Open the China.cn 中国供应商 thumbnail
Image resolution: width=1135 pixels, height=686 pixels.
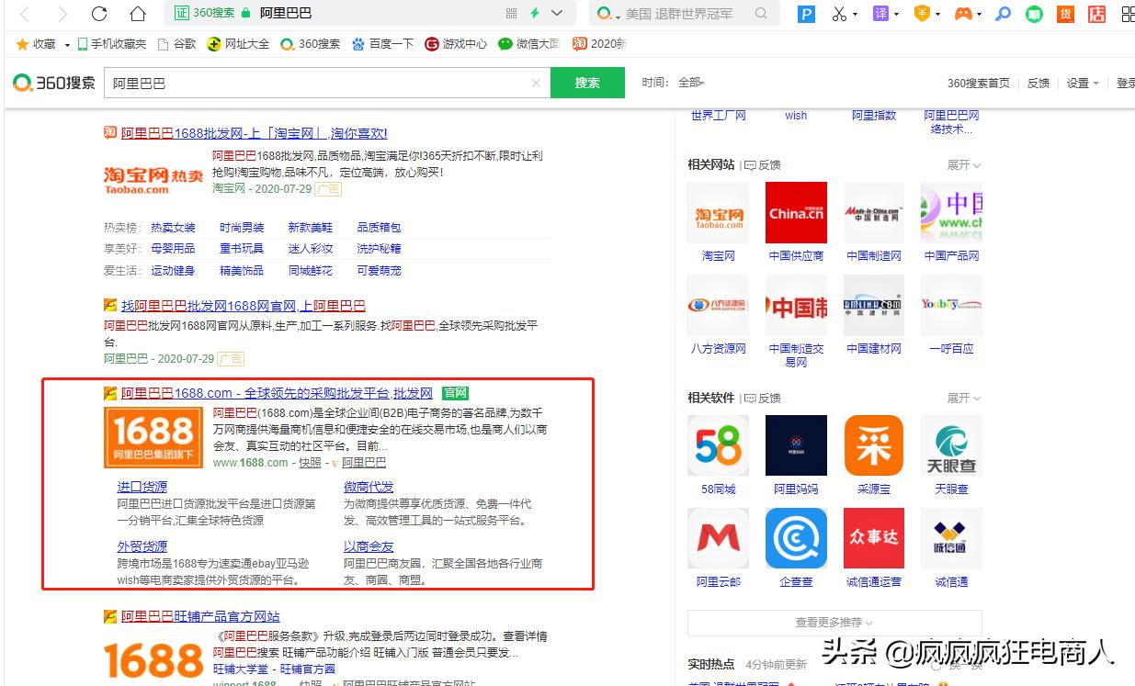(796, 212)
